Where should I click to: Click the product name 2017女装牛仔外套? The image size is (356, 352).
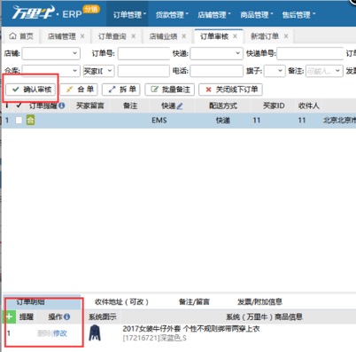pos(191,329)
